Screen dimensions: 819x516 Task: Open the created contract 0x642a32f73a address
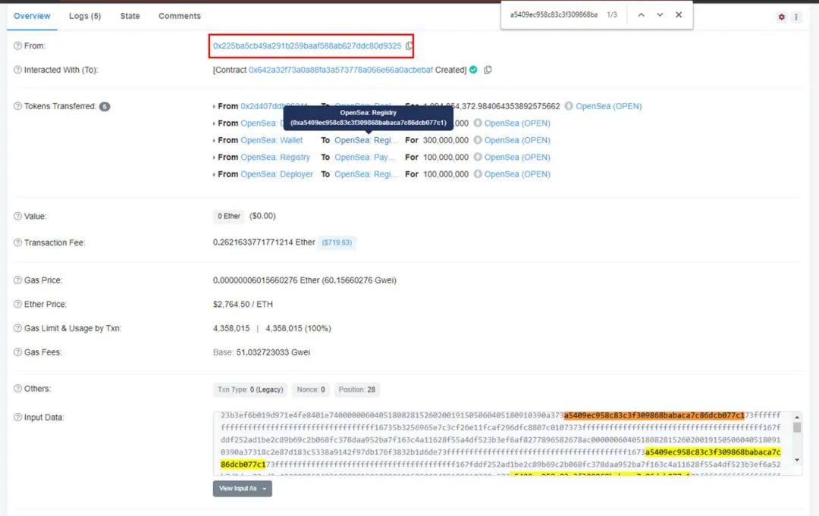click(x=340, y=70)
